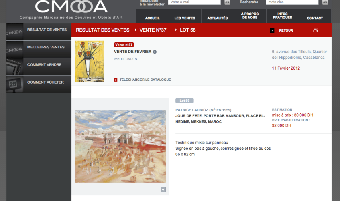
Task: Click the VENTE DE FEVRIER title
Action: (x=133, y=52)
